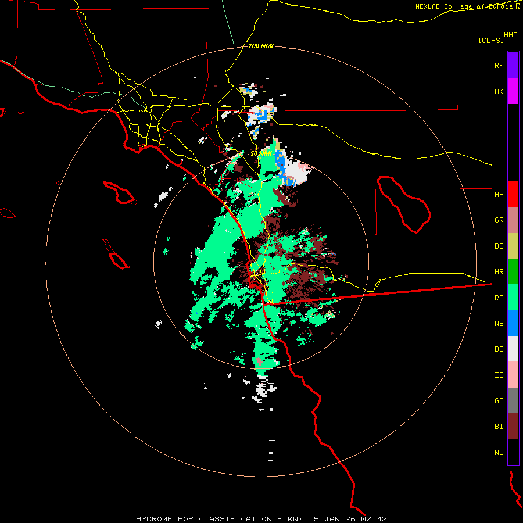Click the UK magenta legend swatch
Screen dimensions: 523x523
[513, 91]
